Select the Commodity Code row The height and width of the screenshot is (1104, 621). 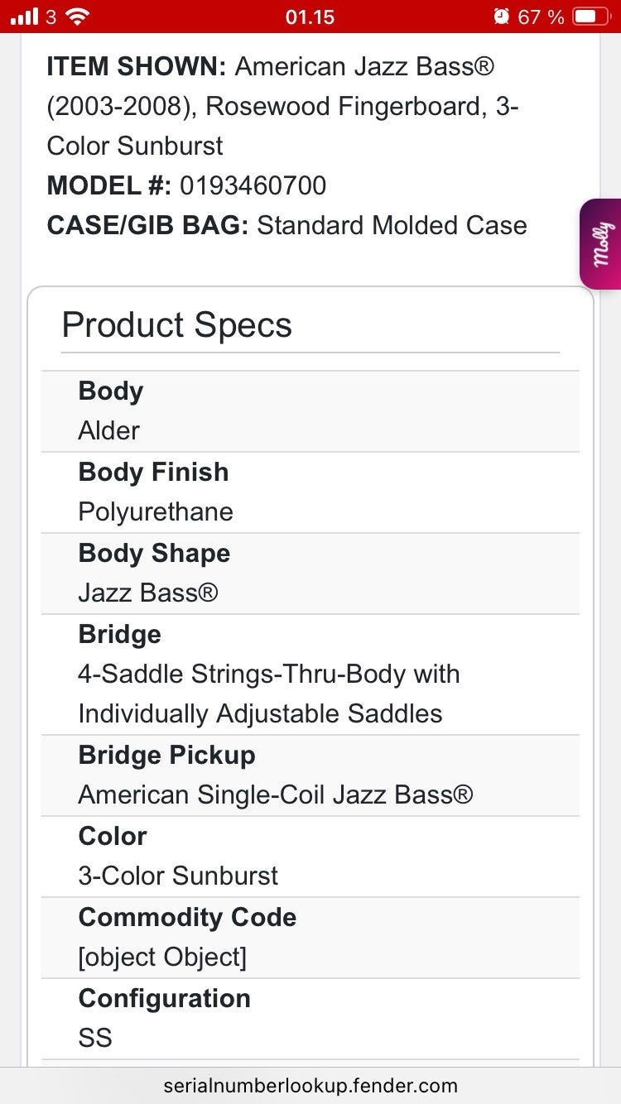tap(310, 938)
